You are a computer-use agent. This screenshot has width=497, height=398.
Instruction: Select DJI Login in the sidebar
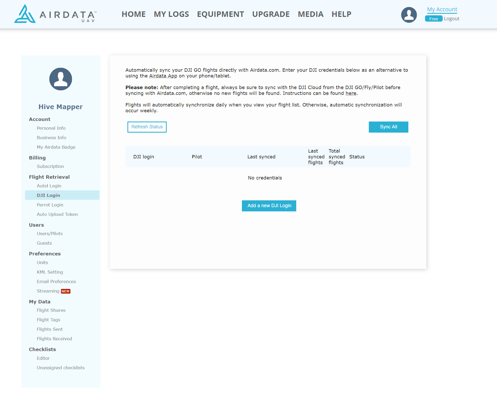click(62, 195)
